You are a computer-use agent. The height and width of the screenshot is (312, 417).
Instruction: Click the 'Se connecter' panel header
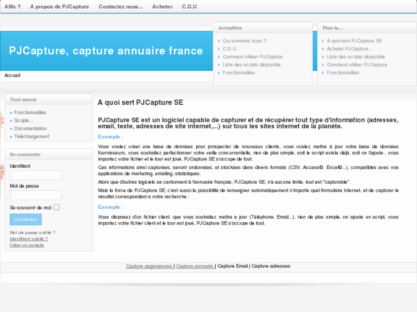pyautogui.click(x=25, y=155)
